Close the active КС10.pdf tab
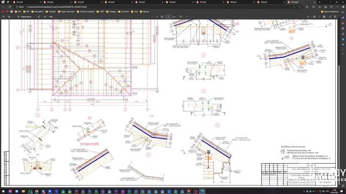This screenshot has height=194, width=346. [x=315, y=2]
